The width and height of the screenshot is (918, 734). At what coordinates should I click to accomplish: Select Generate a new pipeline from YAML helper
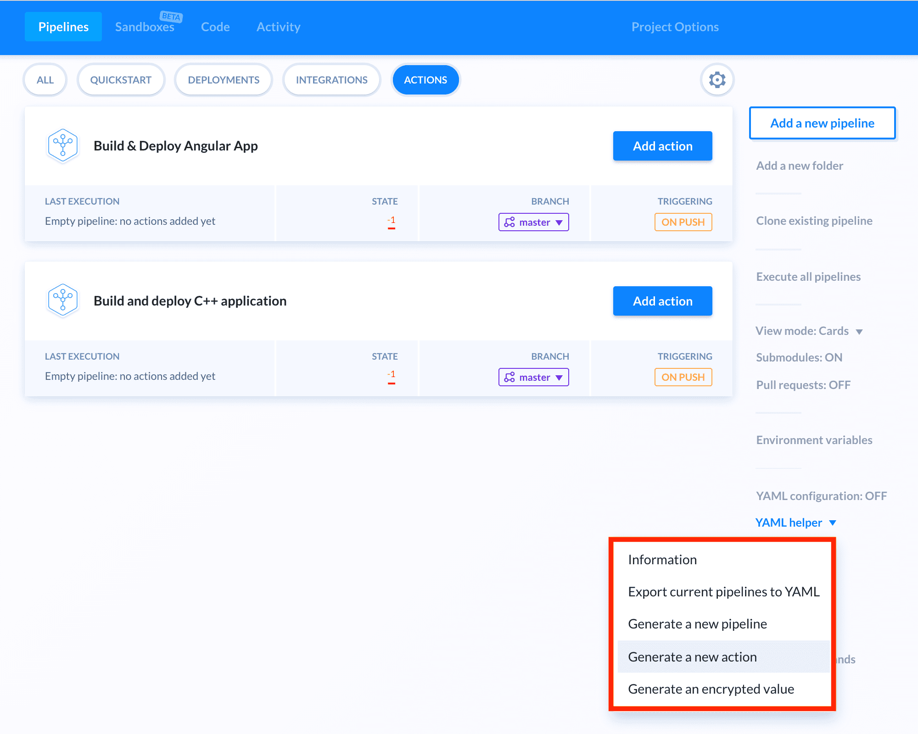coord(697,623)
